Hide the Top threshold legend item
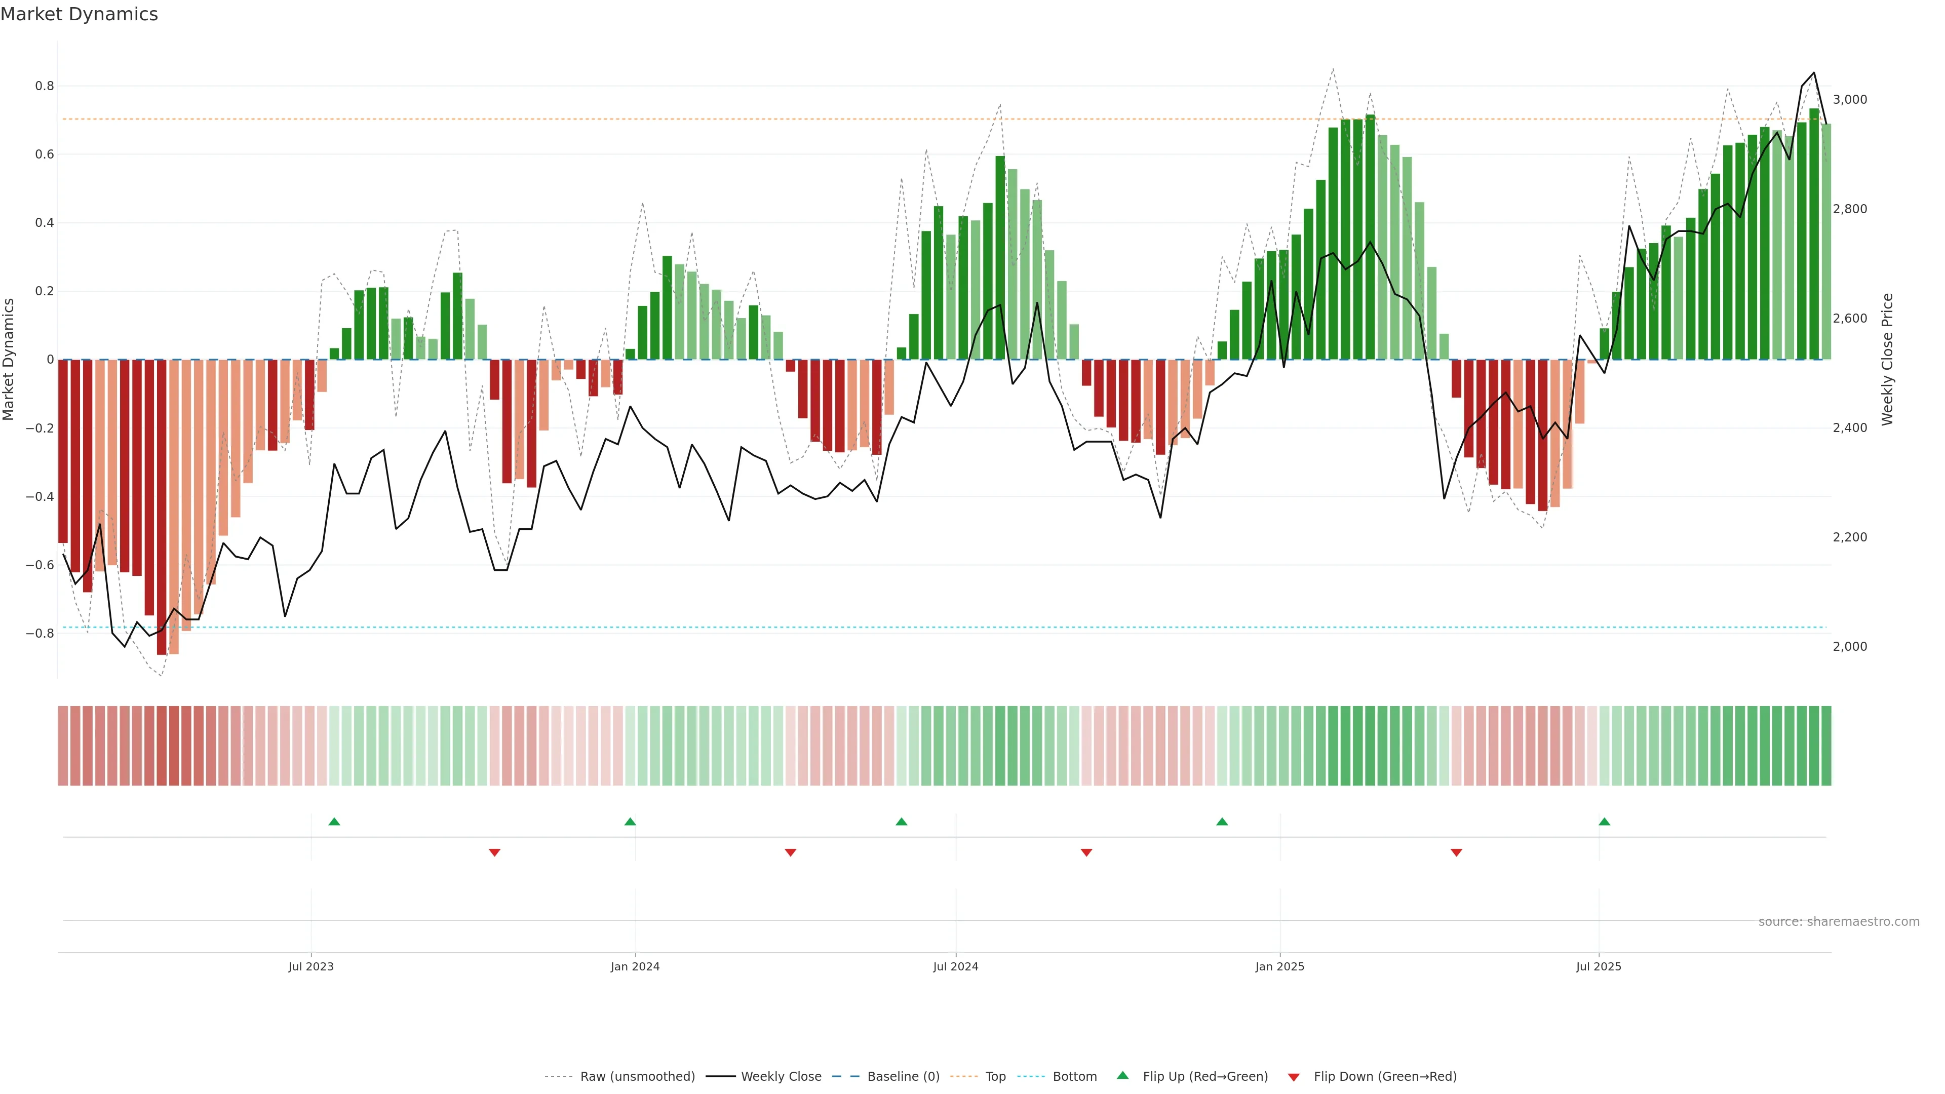The height and width of the screenshot is (1094, 1945). (x=995, y=1077)
